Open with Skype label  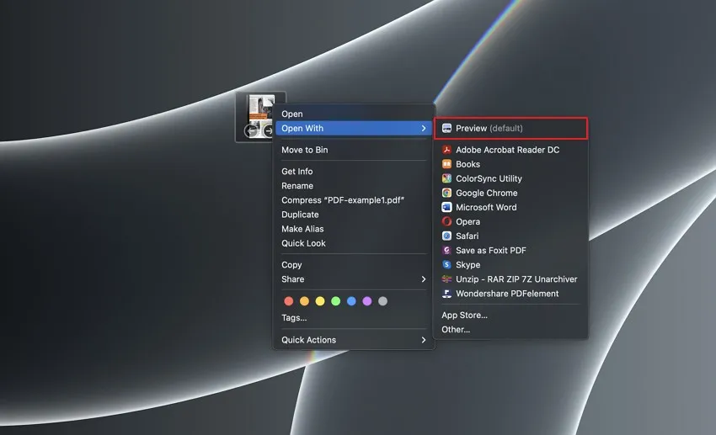click(468, 264)
